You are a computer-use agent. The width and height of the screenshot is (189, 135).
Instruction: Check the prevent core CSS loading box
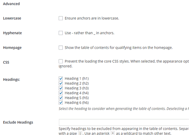click(60, 61)
